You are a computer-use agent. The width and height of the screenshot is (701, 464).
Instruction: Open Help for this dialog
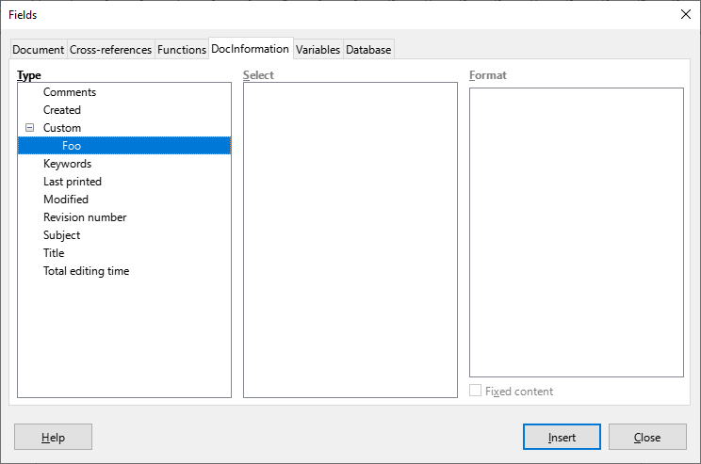[x=53, y=437]
